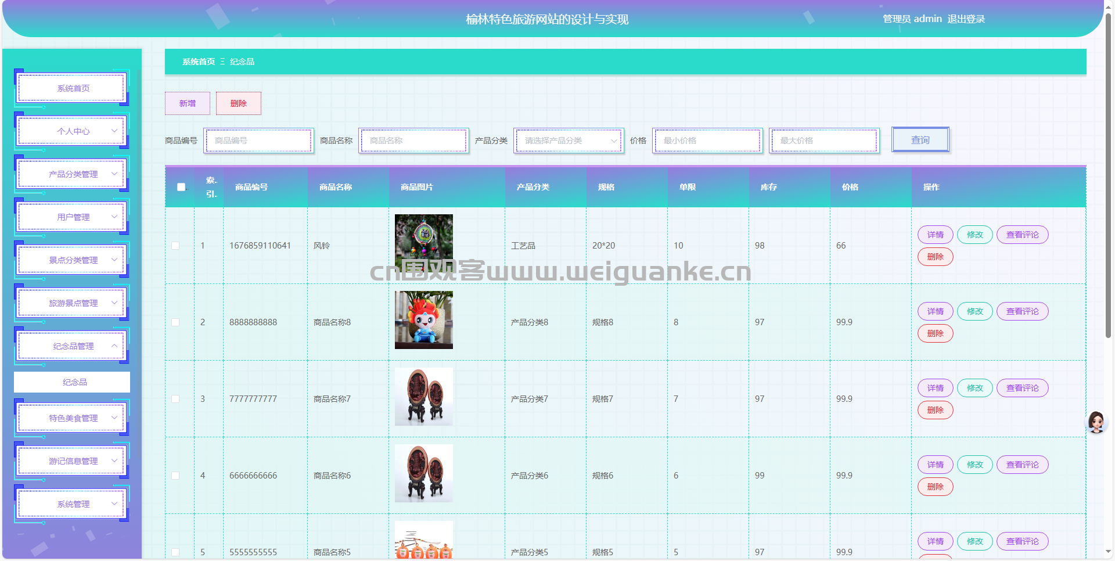The image size is (1115, 561).
Task: Open 详情 for 商品名称5 row
Action: point(936,541)
